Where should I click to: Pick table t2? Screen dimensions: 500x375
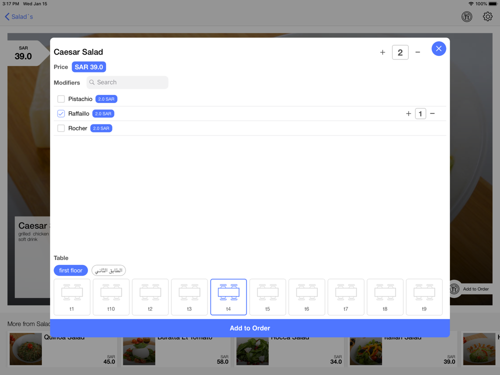150,297
